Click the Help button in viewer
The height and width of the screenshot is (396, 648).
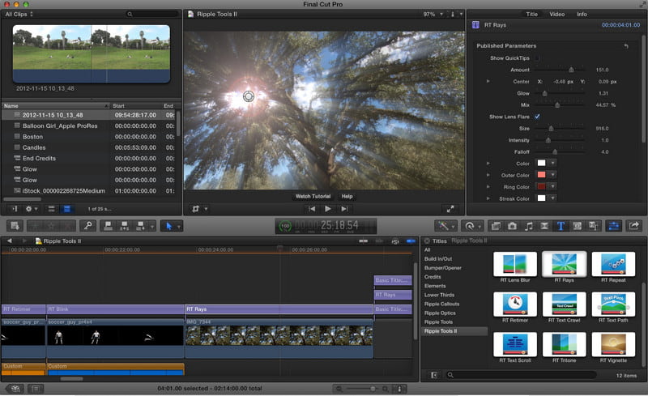click(347, 196)
